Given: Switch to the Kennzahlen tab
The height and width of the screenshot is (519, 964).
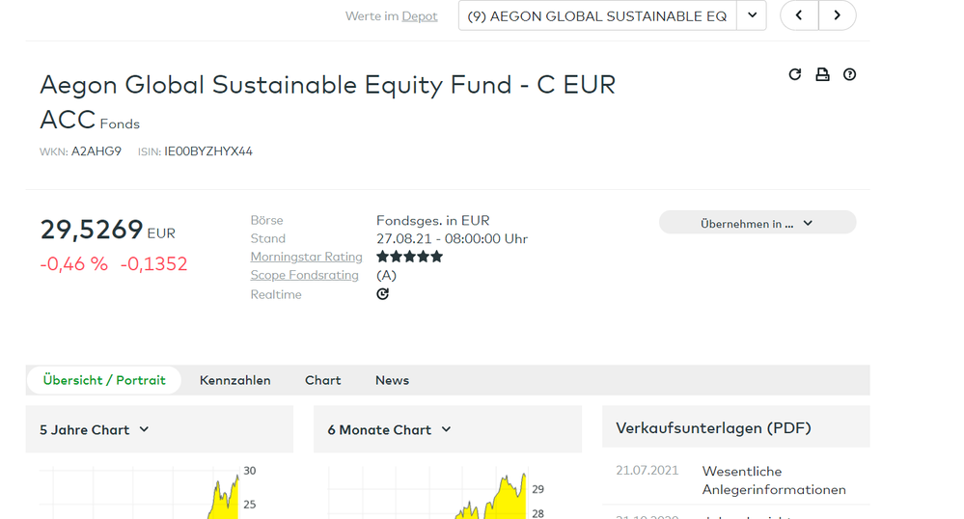Looking at the screenshot, I should 234,380.
